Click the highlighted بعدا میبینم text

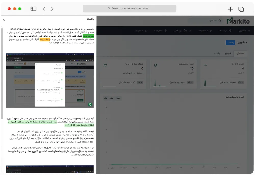[45, 39]
